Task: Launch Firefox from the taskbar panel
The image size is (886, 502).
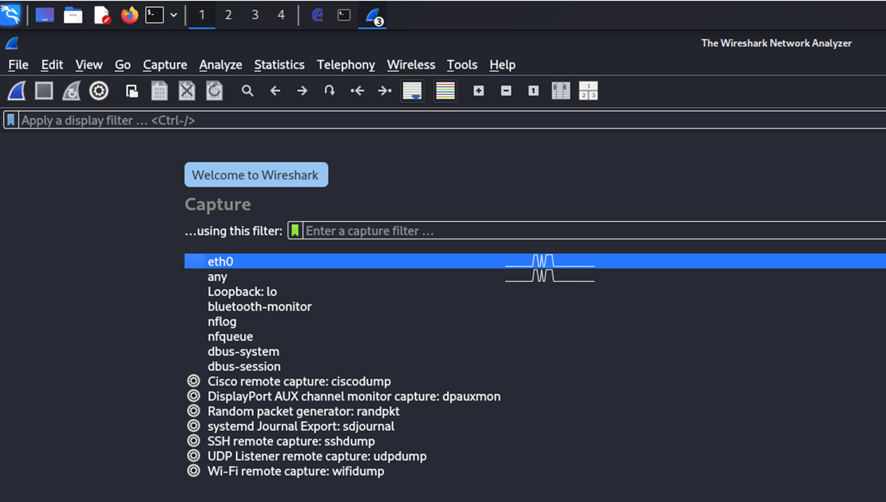Action: point(129,15)
